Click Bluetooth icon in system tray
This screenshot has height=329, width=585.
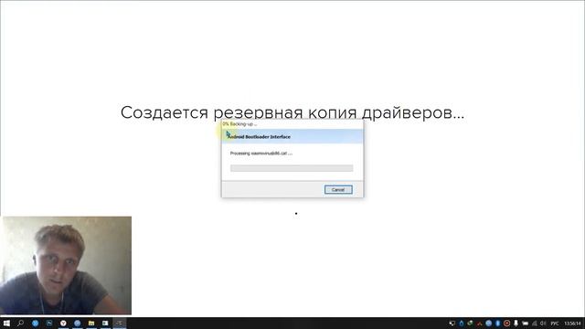497,323
